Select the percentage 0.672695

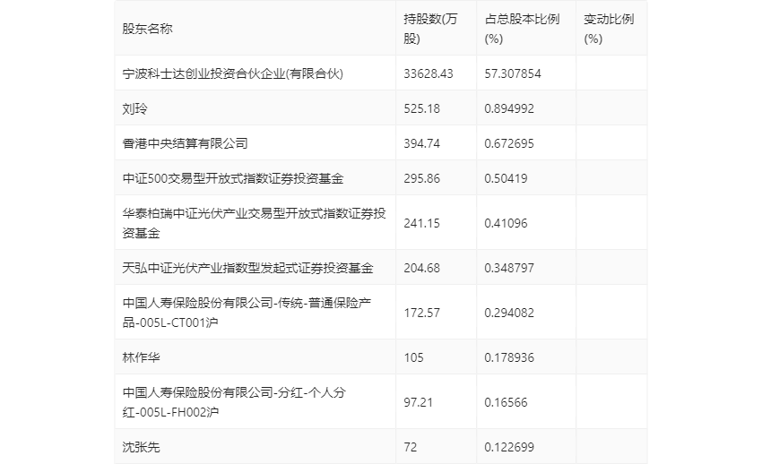point(509,143)
